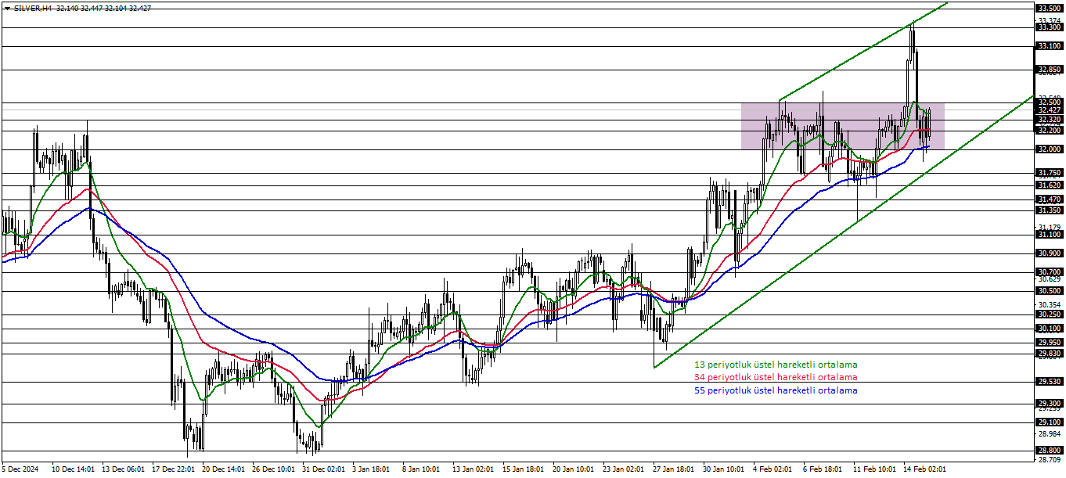Select the 28.800 price level label
The width and height of the screenshot is (1066, 478).
tap(1049, 451)
